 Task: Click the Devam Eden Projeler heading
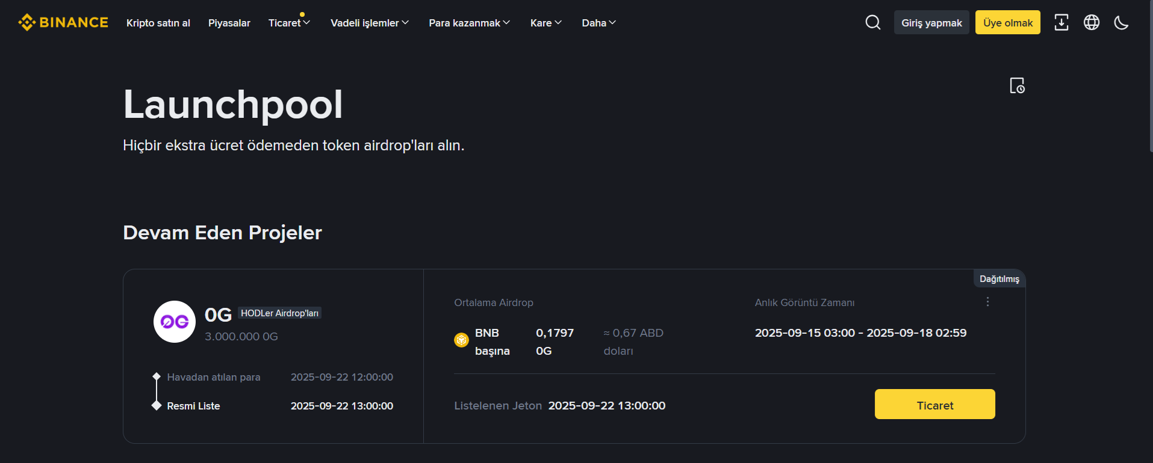[x=222, y=233]
